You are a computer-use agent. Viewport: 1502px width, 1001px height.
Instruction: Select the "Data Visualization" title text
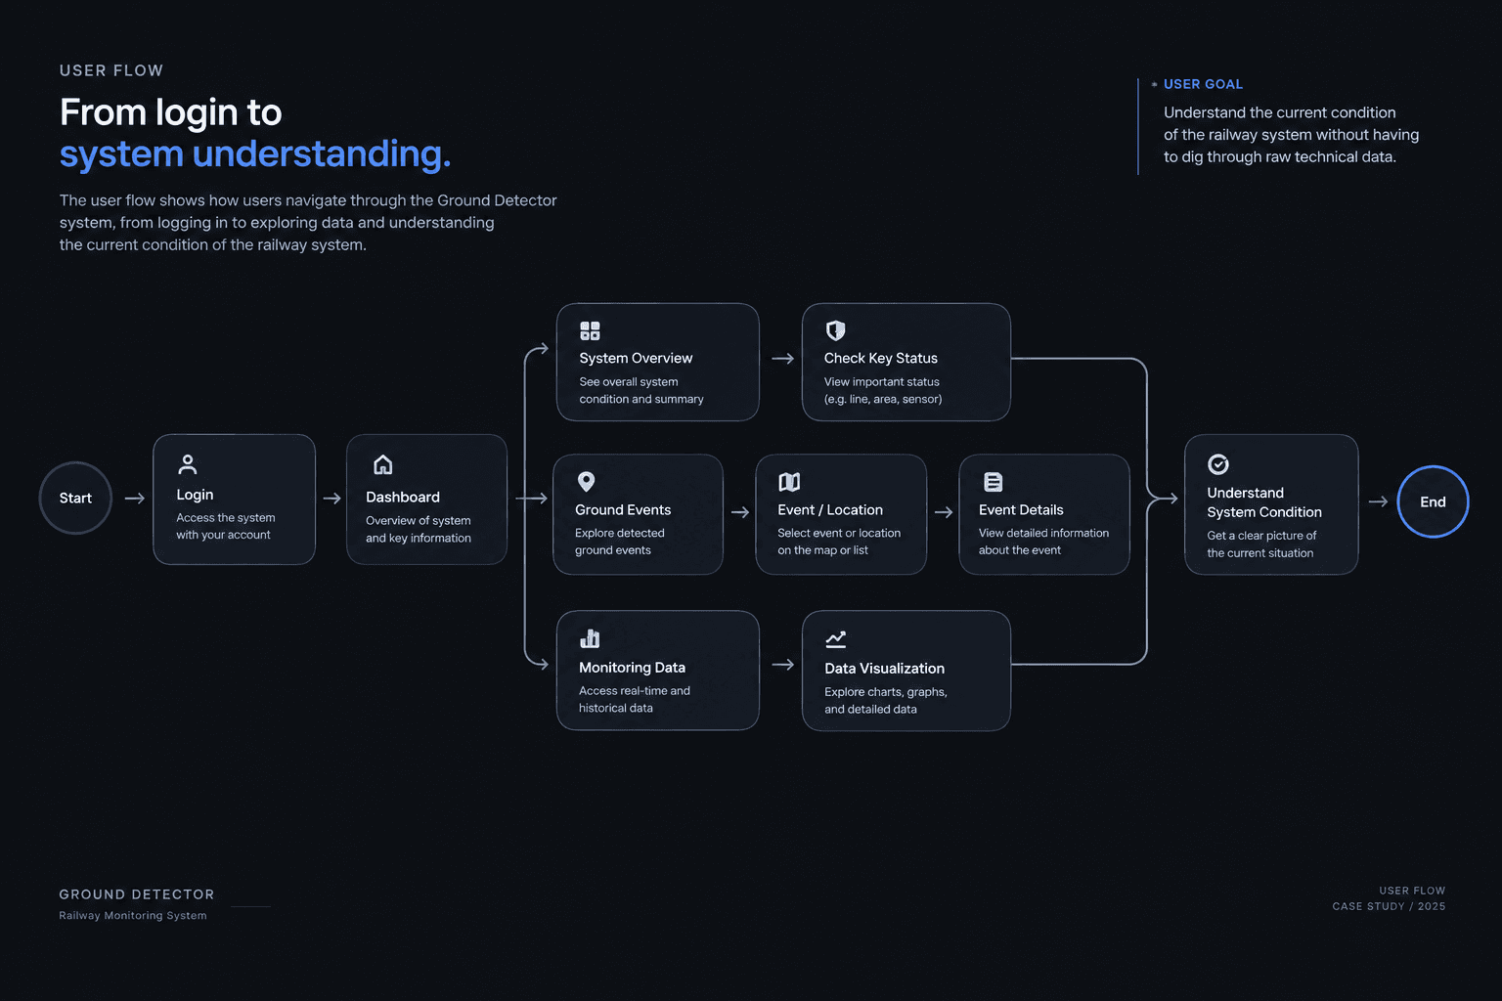[884, 668]
